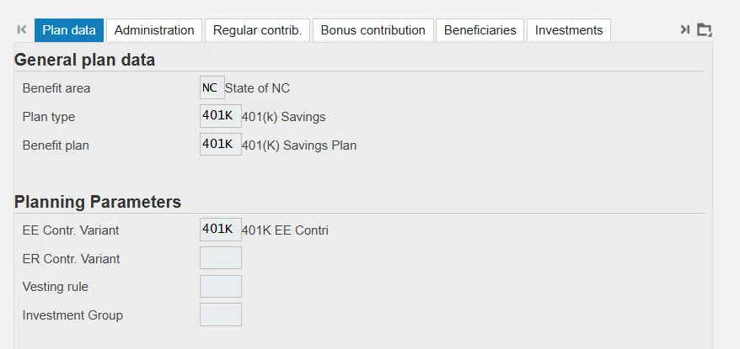The height and width of the screenshot is (349, 740).
Task: Open the tab list overview icon
Action: pos(705,30)
